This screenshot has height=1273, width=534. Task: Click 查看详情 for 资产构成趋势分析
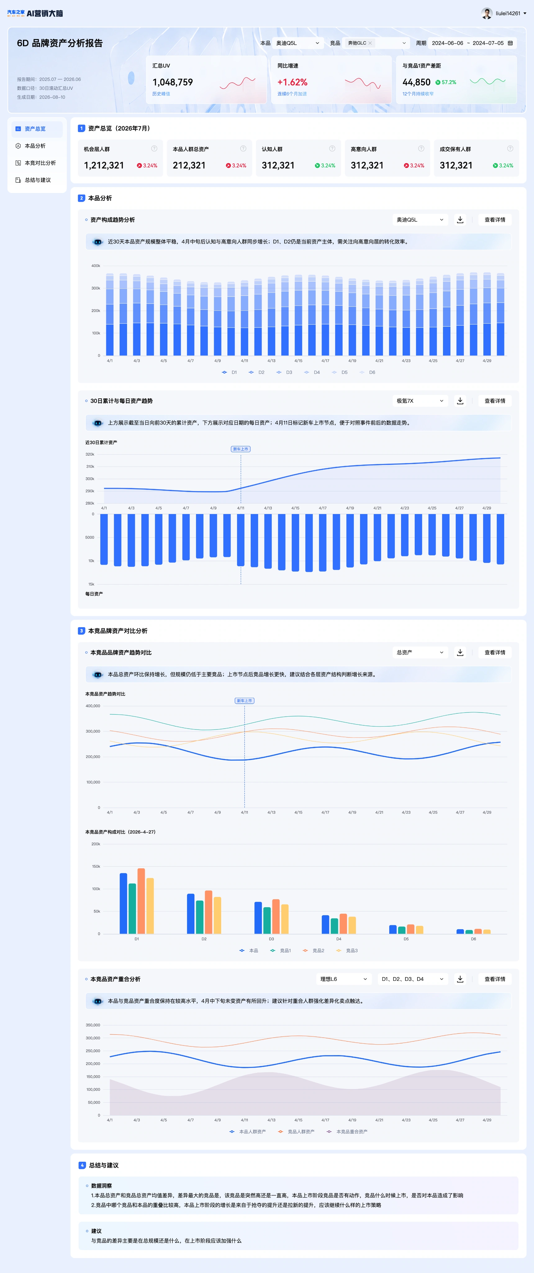[x=495, y=220]
